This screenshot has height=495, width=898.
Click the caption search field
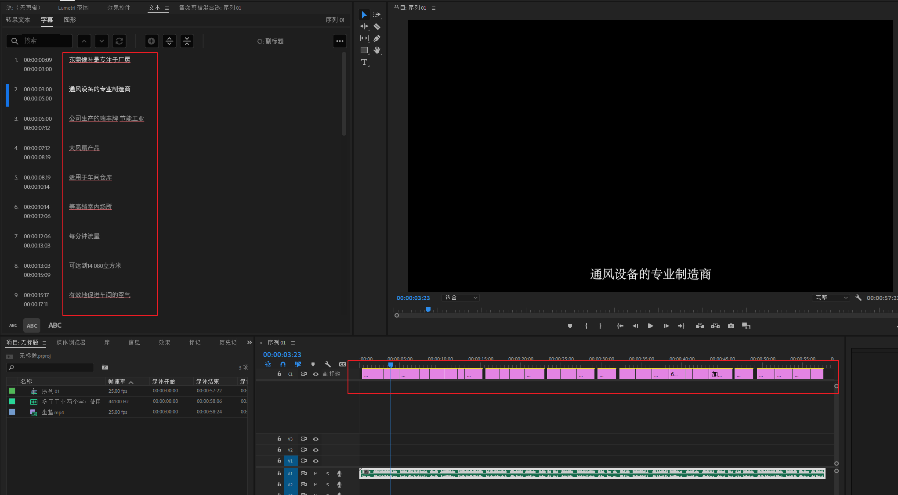click(x=44, y=41)
